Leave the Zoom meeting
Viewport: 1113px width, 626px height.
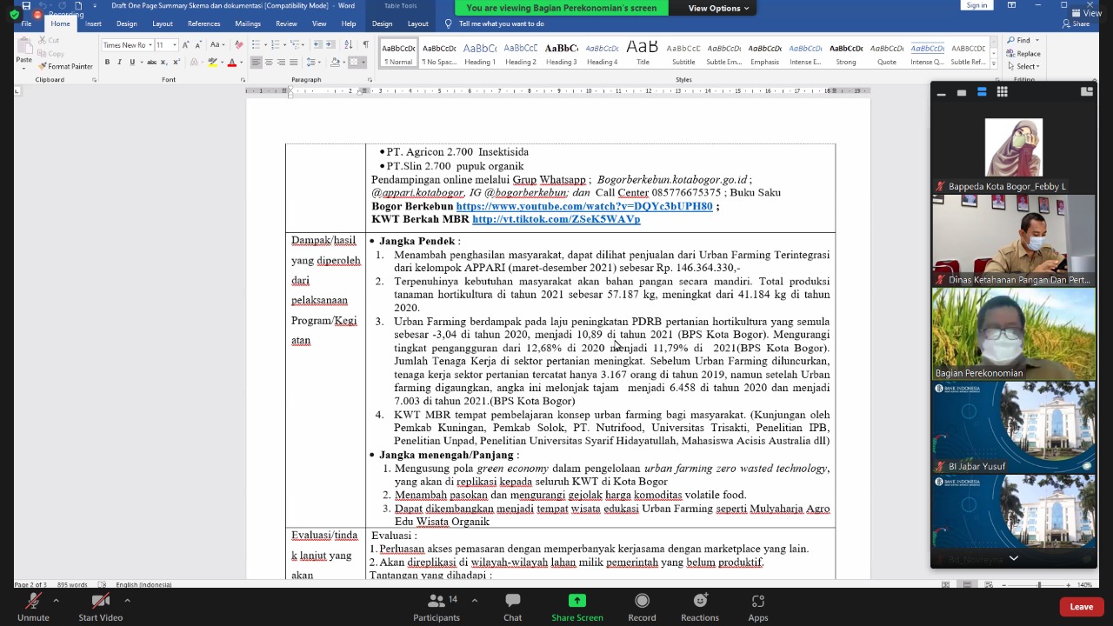pos(1082,607)
